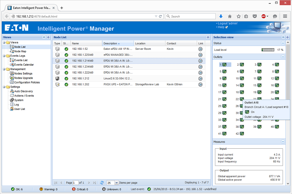The width and height of the screenshot is (292, 194).
Task: Sort by Description column header
Action: (118, 43)
